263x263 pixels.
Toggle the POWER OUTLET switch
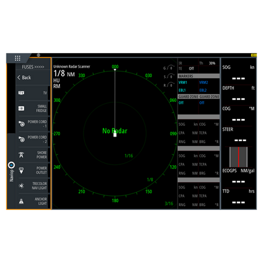[49, 170]
